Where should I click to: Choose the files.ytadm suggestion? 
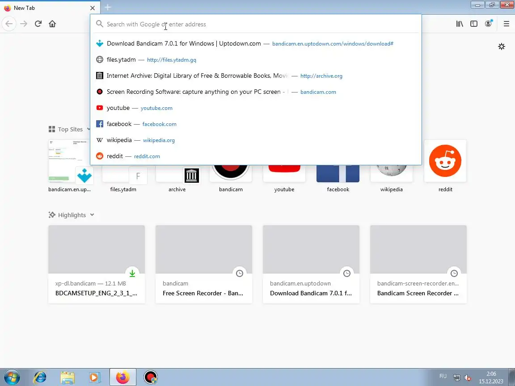click(x=256, y=59)
